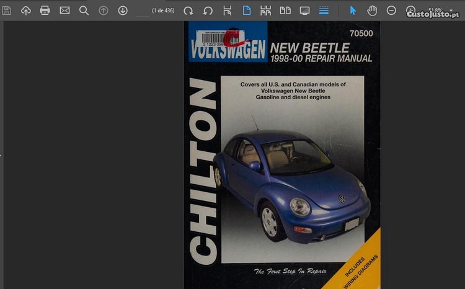Open the zoom percentage dropdown

[451, 11]
